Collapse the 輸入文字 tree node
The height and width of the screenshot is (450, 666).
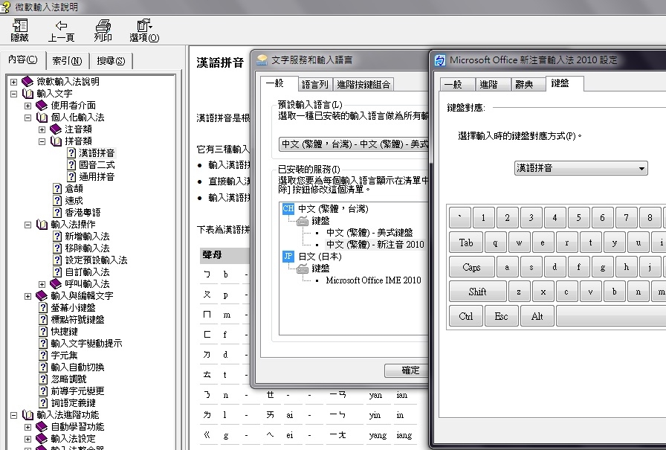[x=13, y=94]
